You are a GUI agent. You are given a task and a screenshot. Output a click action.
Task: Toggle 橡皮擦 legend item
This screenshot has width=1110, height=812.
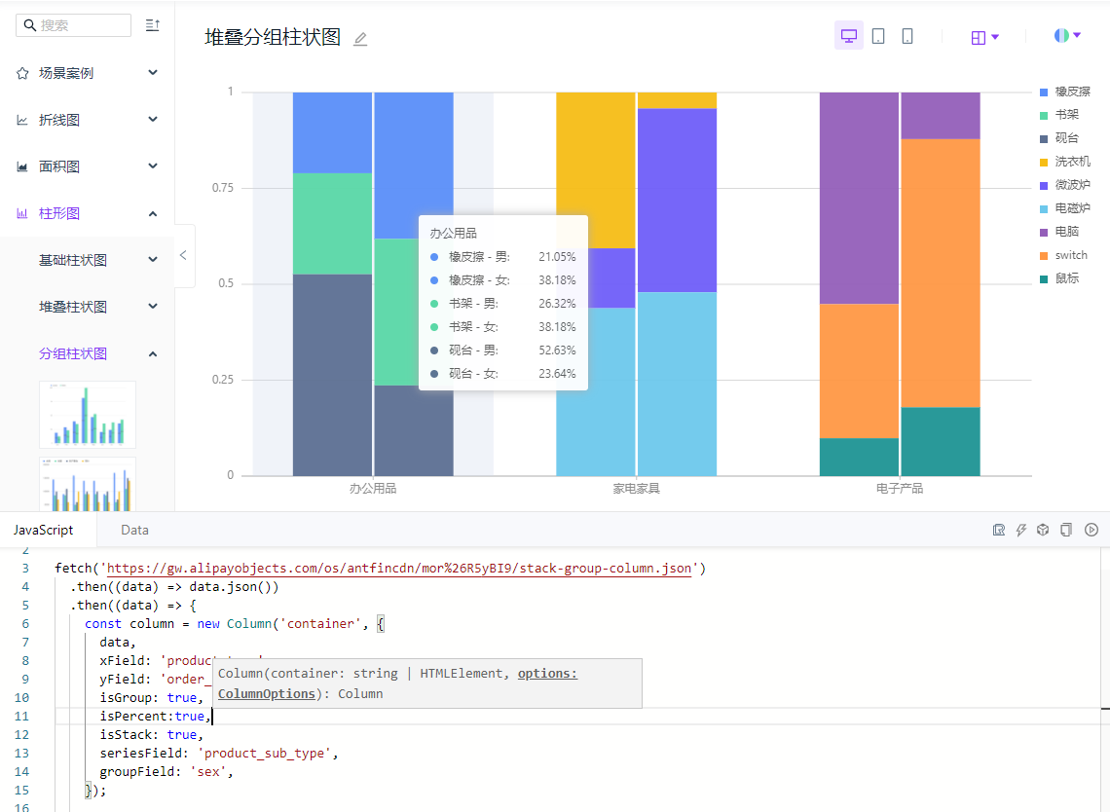1064,92
